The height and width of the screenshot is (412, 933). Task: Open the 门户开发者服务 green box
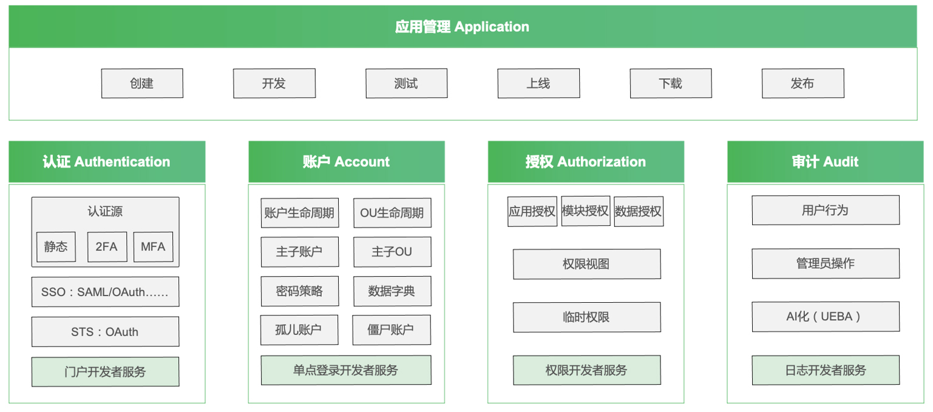coord(105,372)
